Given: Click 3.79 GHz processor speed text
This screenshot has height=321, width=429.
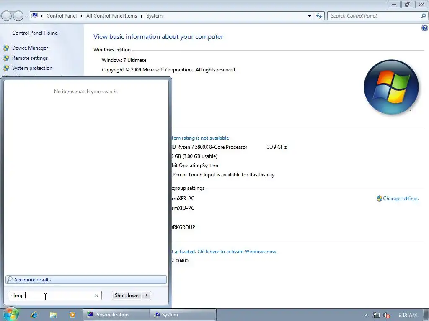Looking at the screenshot, I should pos(277,147).
